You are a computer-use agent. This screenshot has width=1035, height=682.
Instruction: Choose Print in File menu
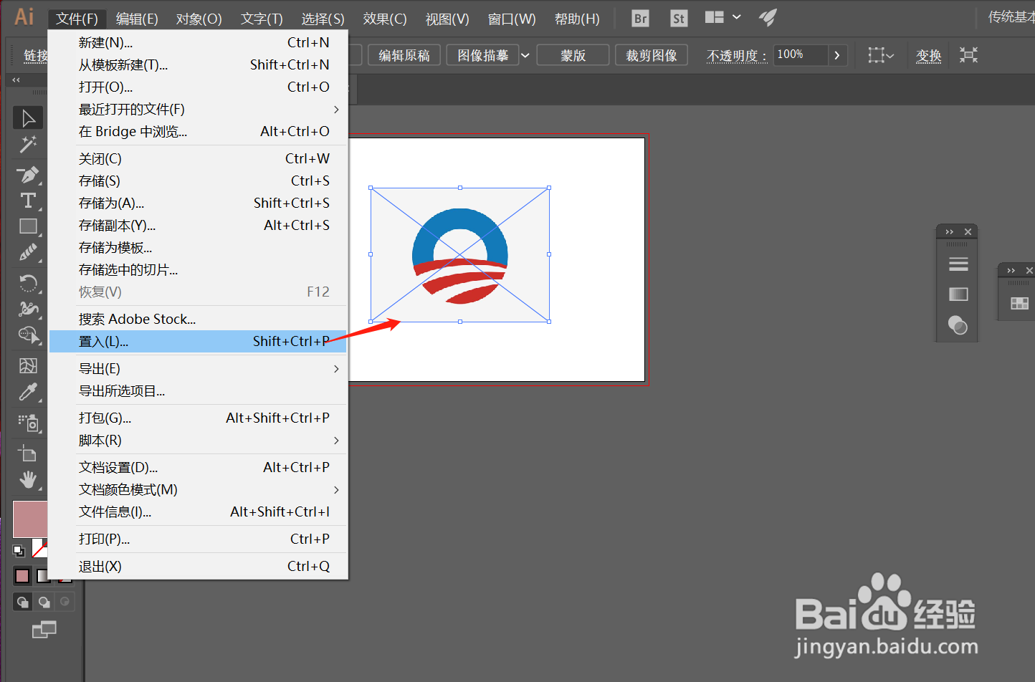pyautogui.click(x=198, y=539)
